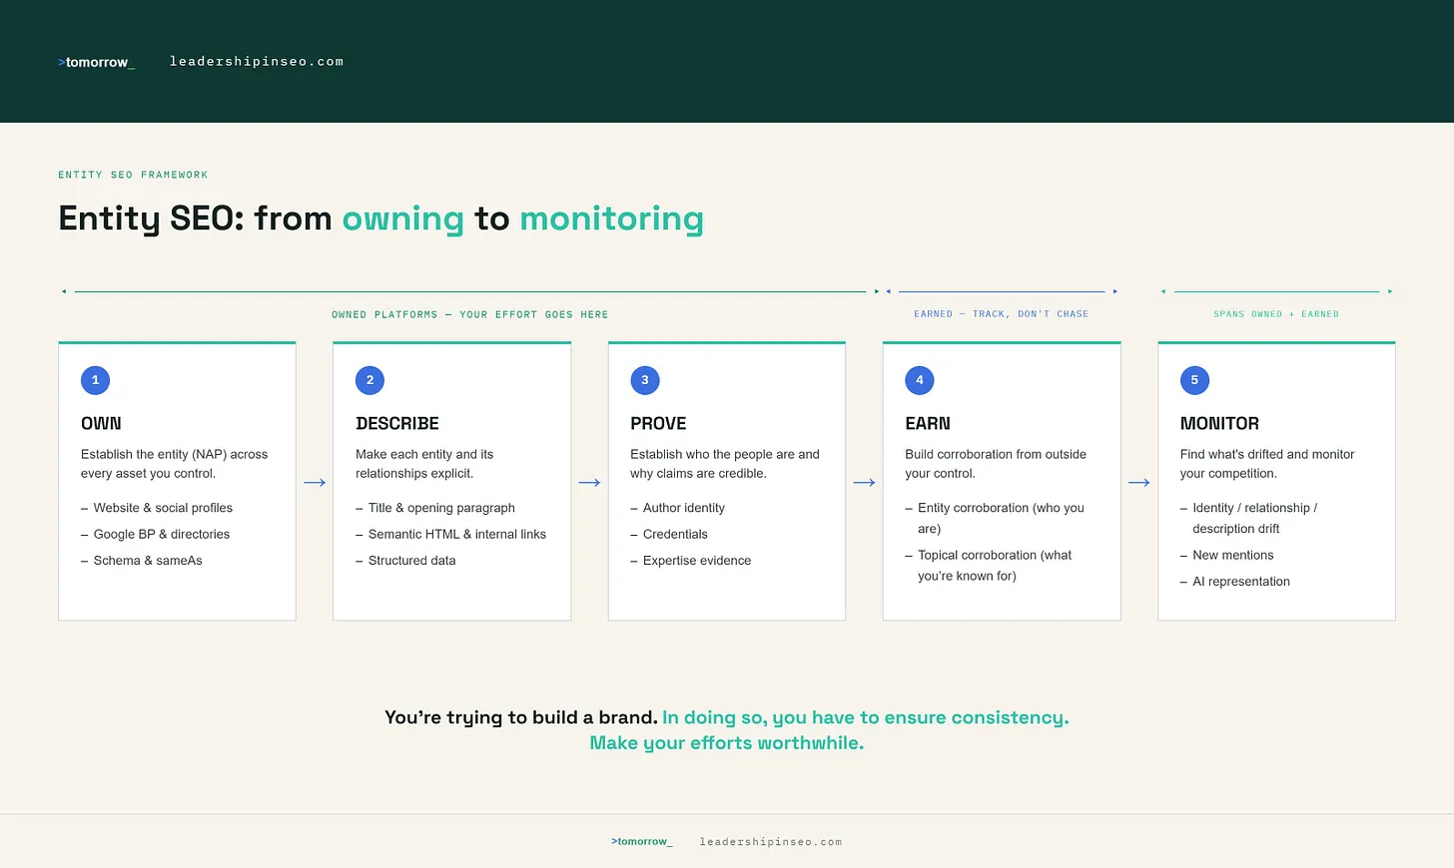The width and height of the screenshot is (1454, 868).
Task: Click "Title & opening paragraph" bullet
Action: pyautogui.click(x=441, y=508)
